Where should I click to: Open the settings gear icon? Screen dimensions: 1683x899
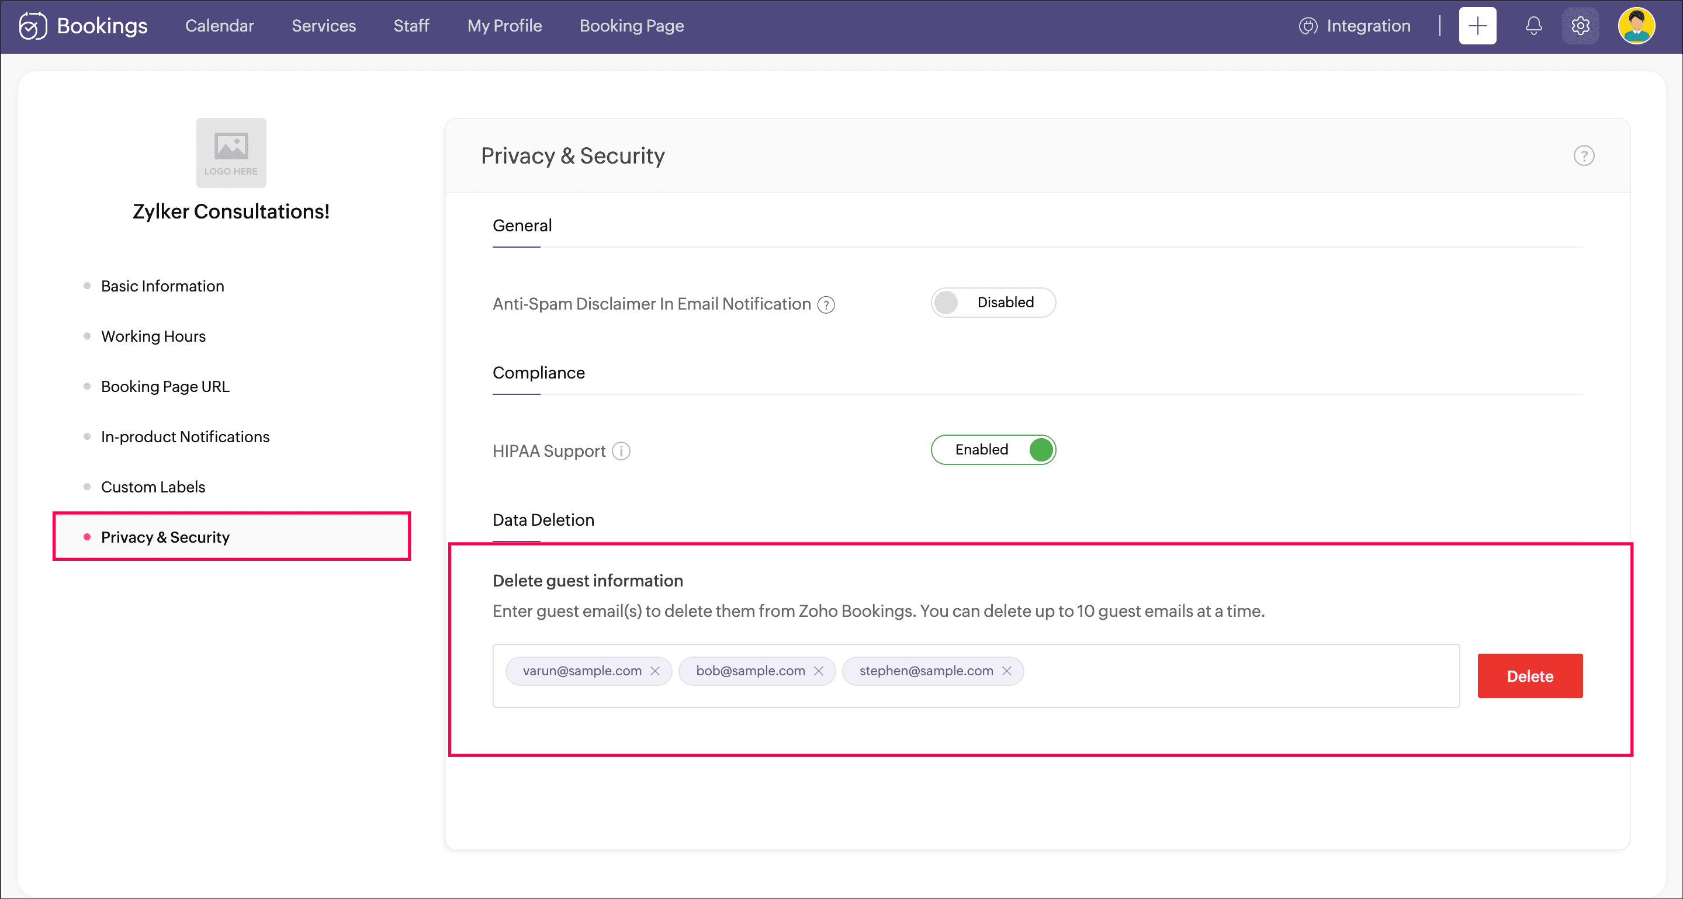(1580, 26)
